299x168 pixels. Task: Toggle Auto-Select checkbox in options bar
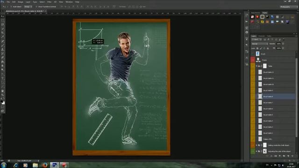coord(11,7)
